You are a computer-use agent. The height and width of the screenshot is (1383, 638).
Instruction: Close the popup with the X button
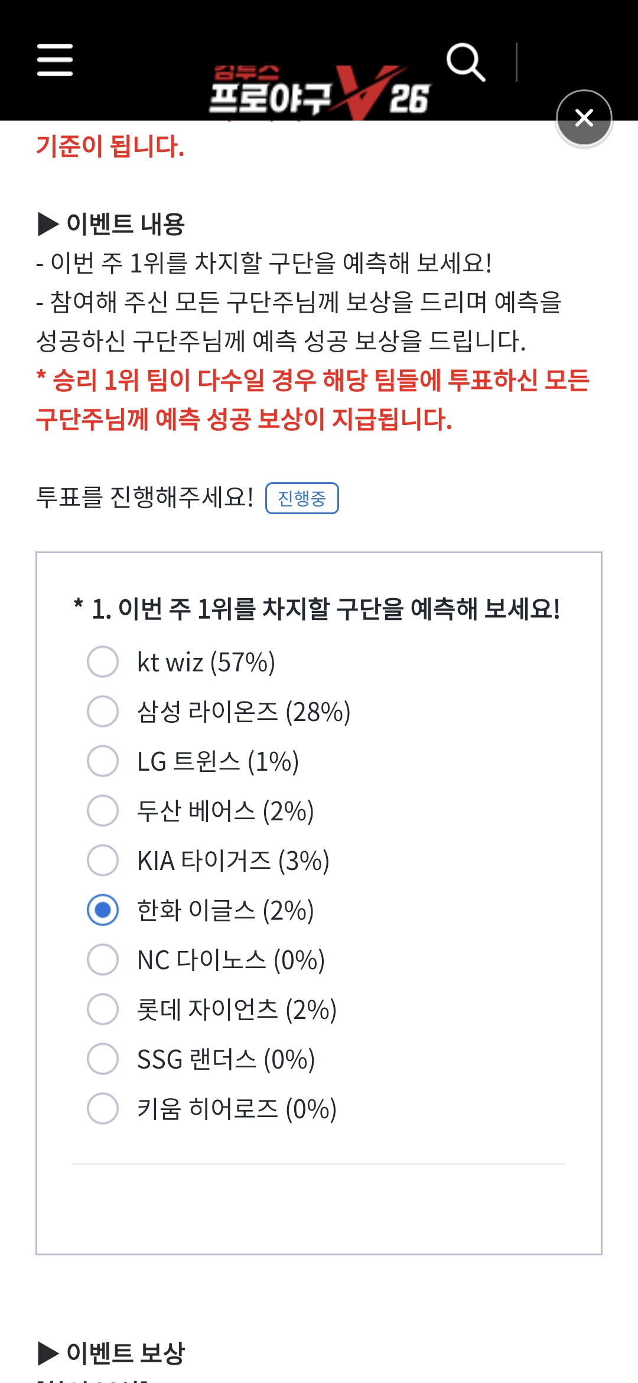584,118
